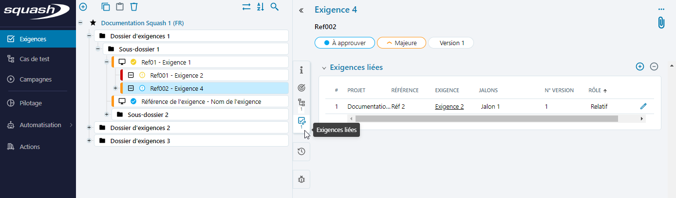Viewport: 676px width, 198px height.
Task: Open the bug issues anchor icon
Action: [301, 180]
